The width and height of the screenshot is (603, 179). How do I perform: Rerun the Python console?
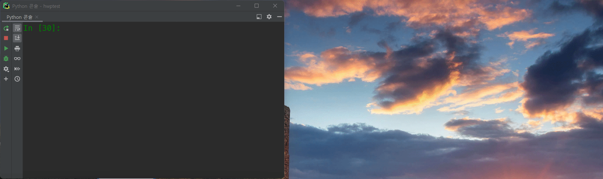6,28
